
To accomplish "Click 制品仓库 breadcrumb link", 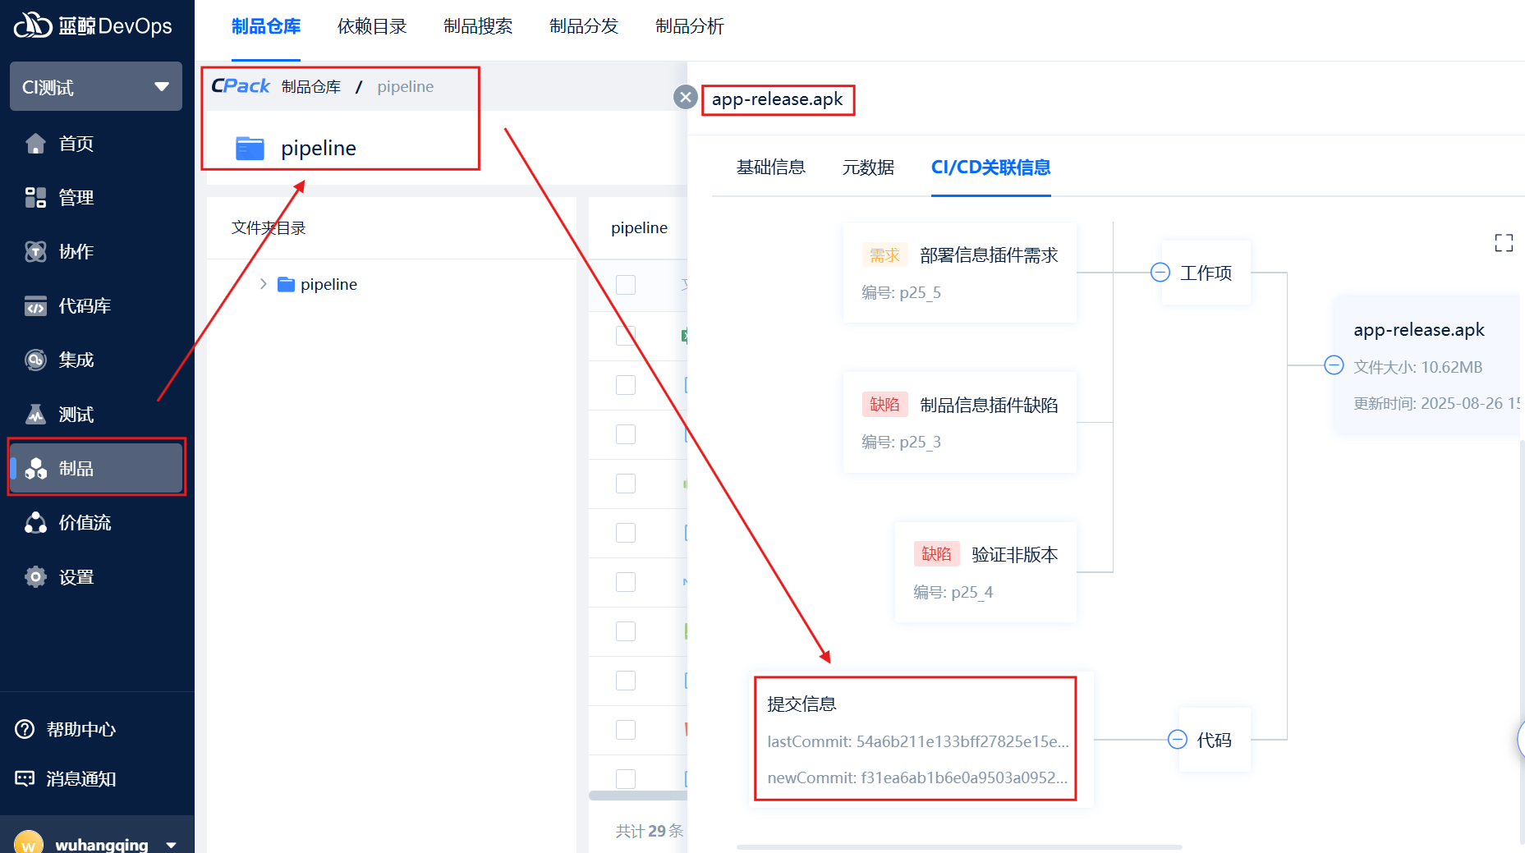I will [310, 87].
